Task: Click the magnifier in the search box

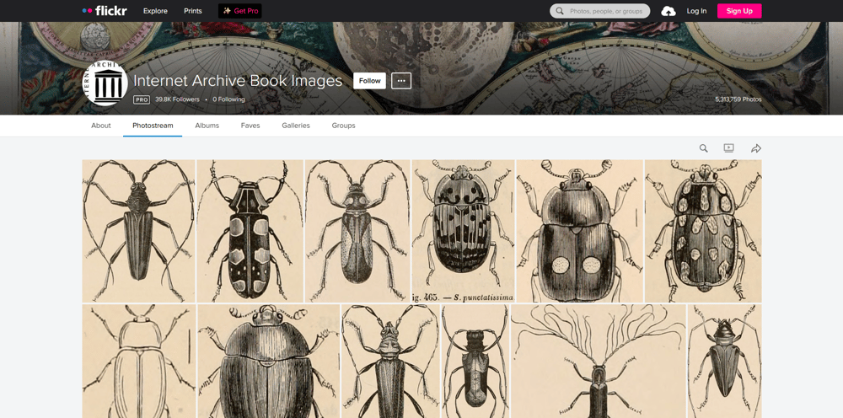Action: click(560, 11)
